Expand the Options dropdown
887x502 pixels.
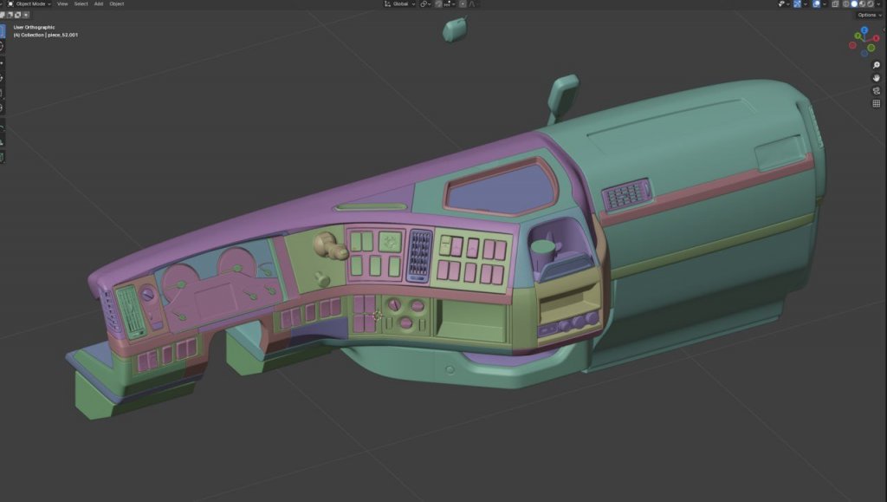coord(869,15)
